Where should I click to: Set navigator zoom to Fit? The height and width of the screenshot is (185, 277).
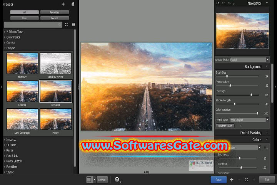[218, 3]
